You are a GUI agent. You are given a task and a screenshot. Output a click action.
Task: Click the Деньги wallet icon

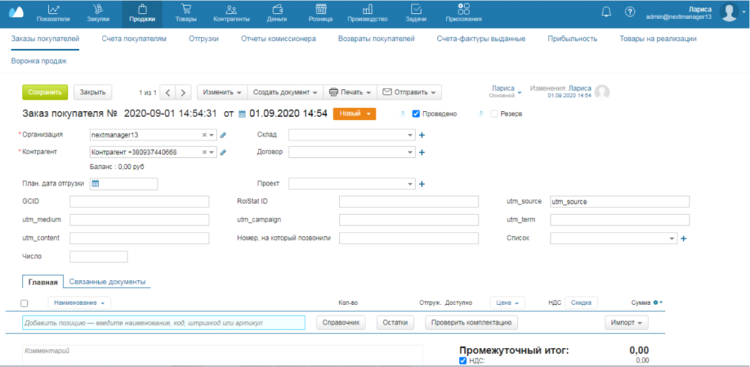pyautogui.click(x=277, y=9)
